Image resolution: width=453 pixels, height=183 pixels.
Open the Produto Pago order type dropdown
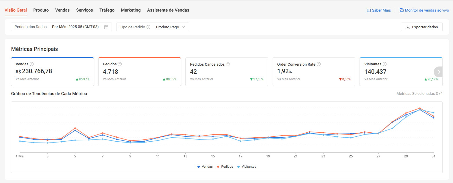(170, 27)
